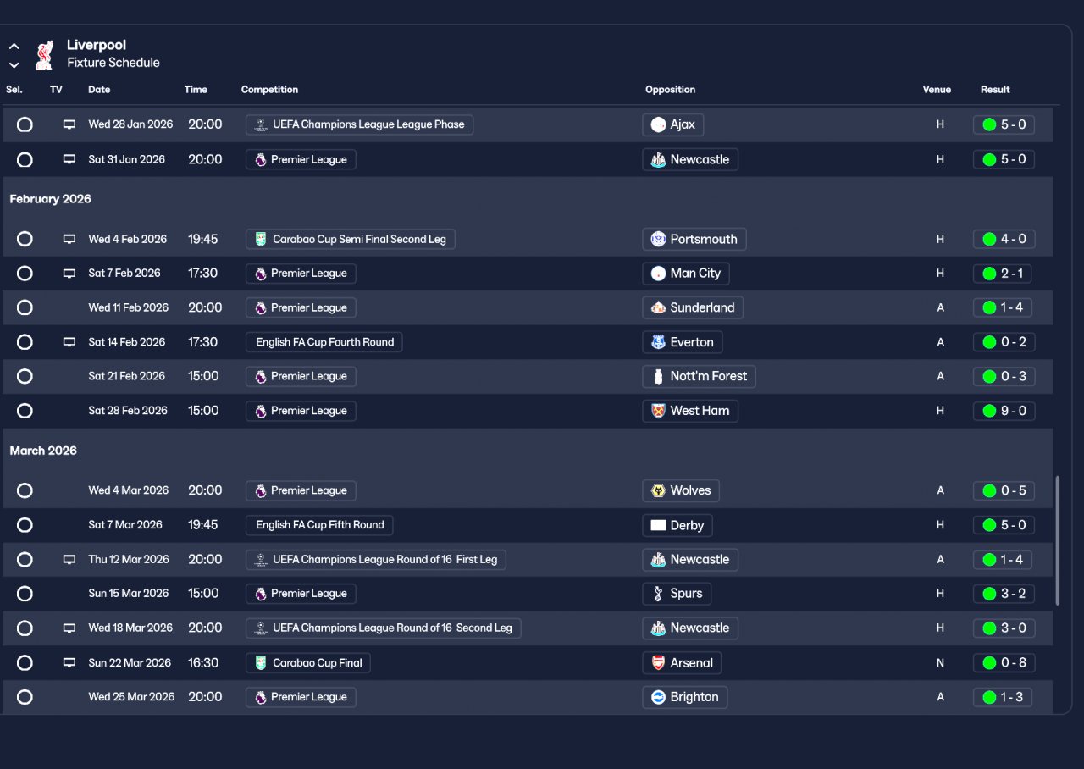This screenshot has width=1084, height=769.
Task: Open Champions League Round of 16 Second Leg
Action: click(383, 628)
